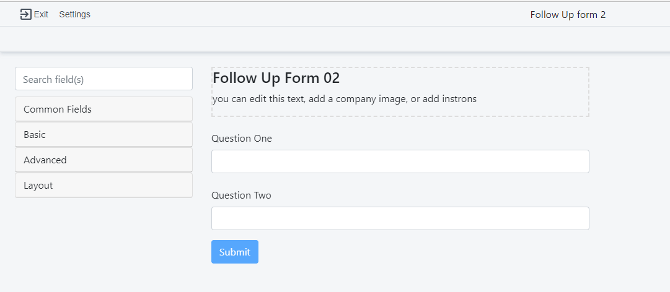Click inside the Question One input
Viewport: 670px width, 292px height.
pos(400,161)
